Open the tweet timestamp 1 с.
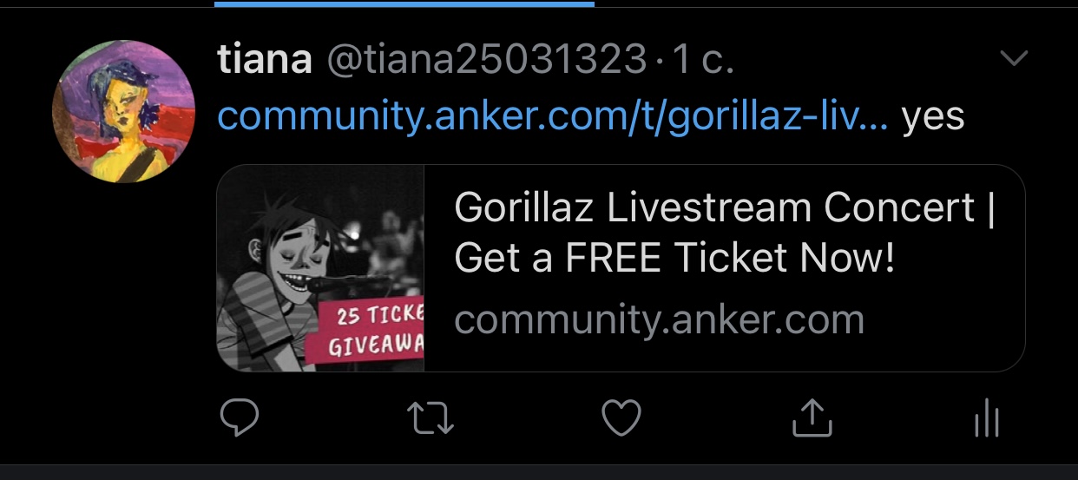 click(x=703, y=60)
